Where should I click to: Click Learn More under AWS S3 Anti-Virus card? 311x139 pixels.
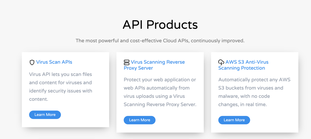coord(234,120)
